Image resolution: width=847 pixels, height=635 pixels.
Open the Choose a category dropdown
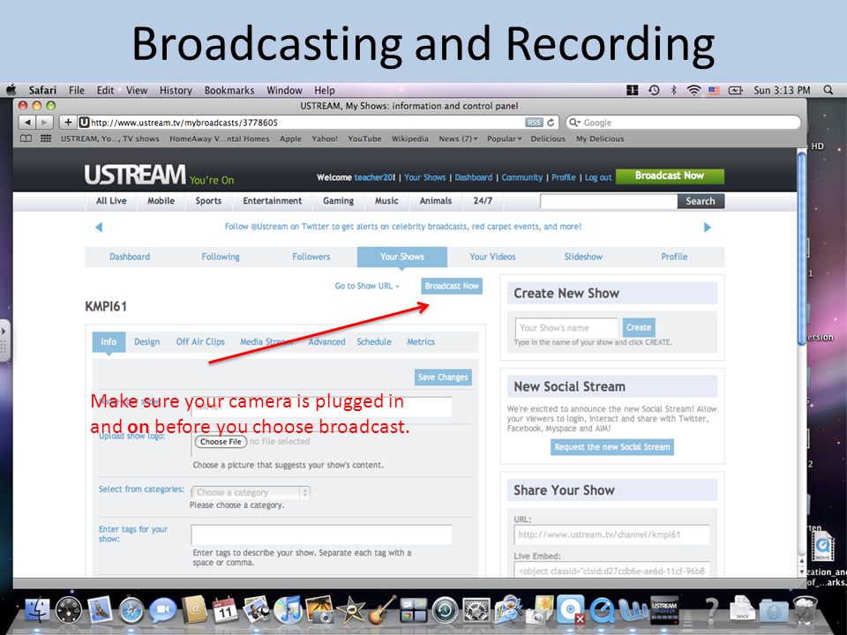pos(250,492)
